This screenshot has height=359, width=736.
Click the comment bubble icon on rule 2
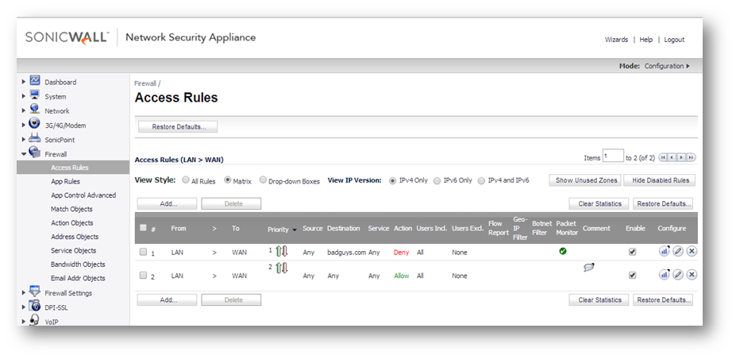click(588, 268)
